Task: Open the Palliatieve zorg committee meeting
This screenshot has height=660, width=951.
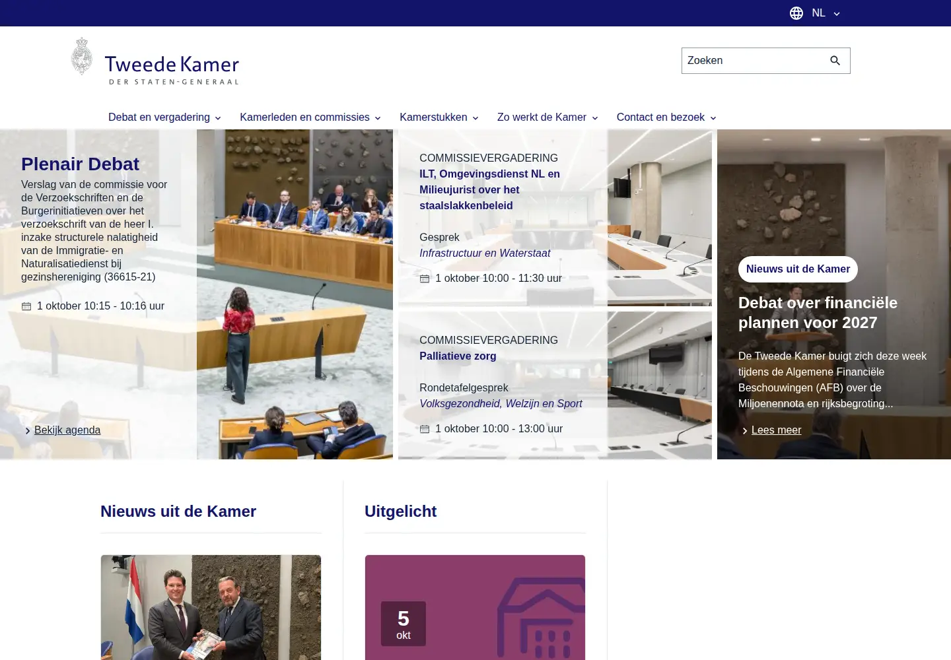Action: (x=458, y=356)
